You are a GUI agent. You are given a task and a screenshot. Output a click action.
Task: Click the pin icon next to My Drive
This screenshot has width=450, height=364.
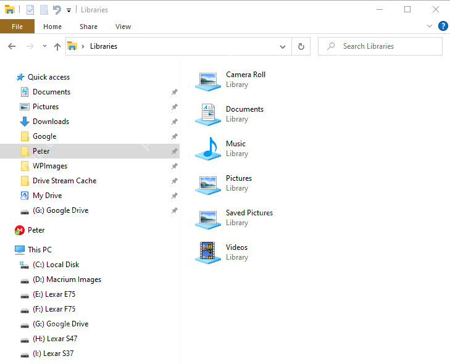[175, 196]
